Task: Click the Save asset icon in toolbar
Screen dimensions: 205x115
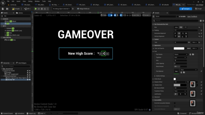Action: (x=3, y=9)
